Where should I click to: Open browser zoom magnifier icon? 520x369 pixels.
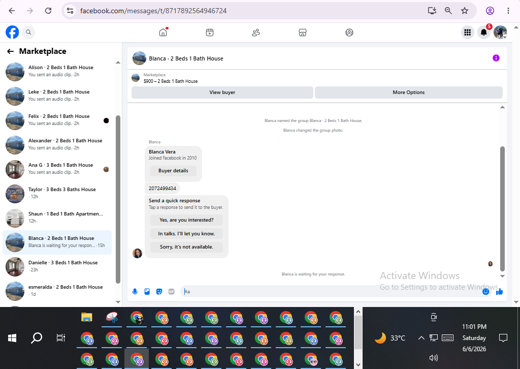[448, 11]
